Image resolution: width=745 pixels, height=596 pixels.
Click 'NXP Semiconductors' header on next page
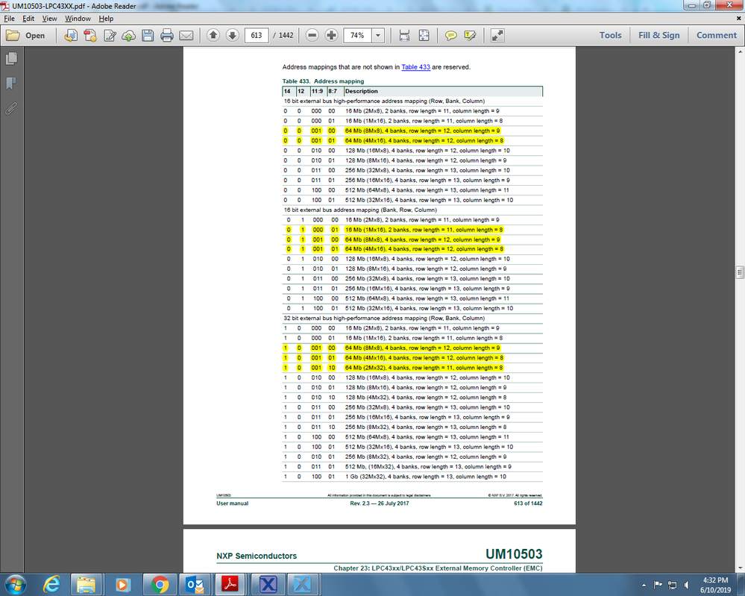tap(257, 556)
